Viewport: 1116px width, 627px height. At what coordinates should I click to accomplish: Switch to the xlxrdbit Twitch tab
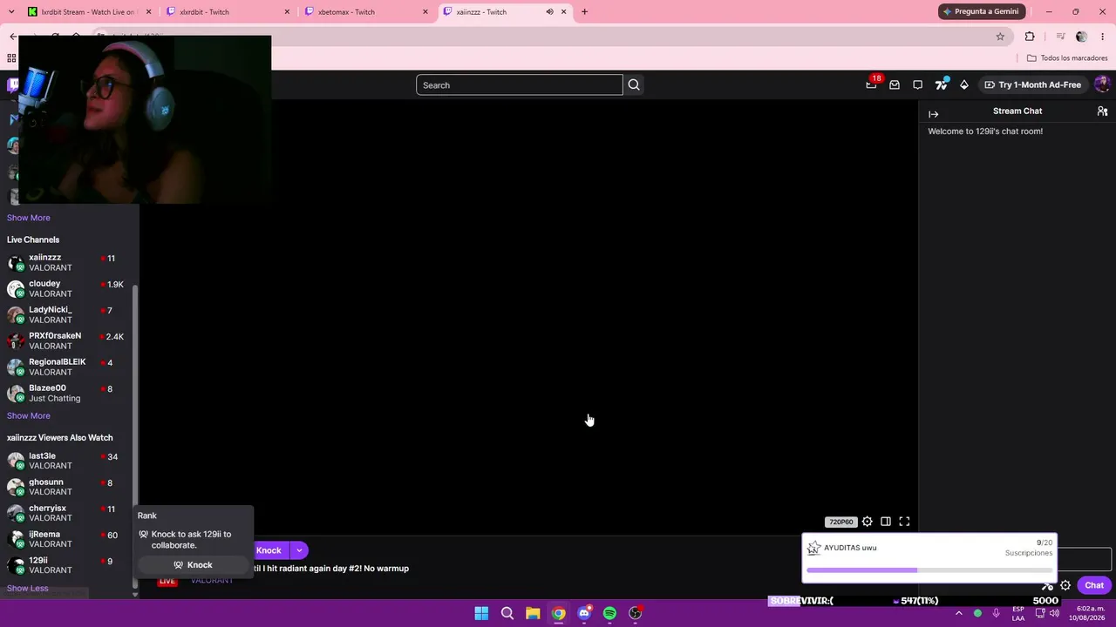(x=228, y=12)
